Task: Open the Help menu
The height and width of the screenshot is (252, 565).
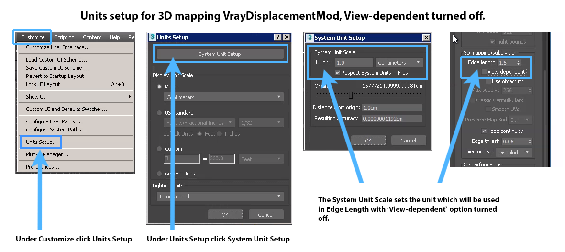Action: (x=115, y=37)
